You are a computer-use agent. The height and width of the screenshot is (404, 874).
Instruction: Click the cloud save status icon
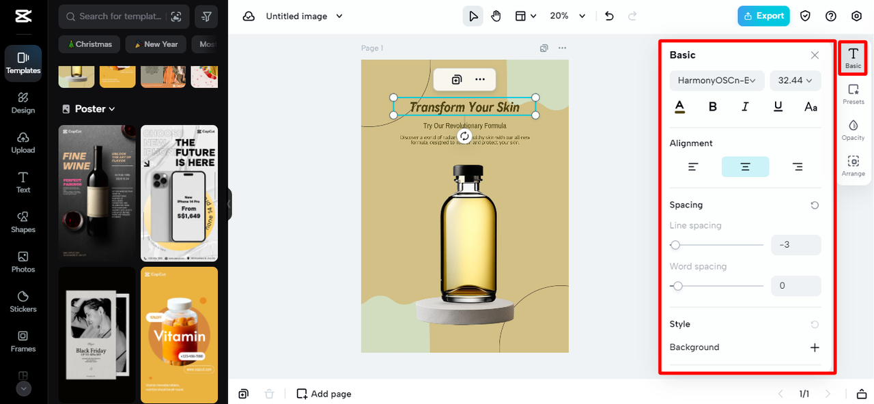coord(249,16)
